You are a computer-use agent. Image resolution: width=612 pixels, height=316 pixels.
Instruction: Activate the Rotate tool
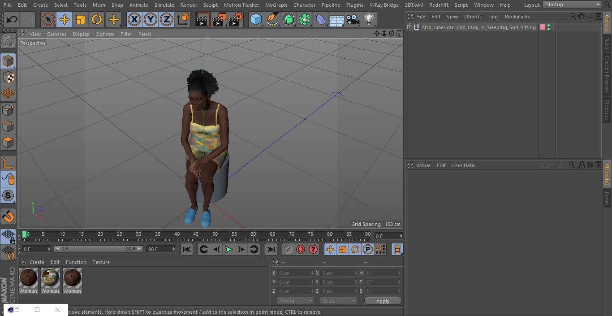tap(97, 19)
